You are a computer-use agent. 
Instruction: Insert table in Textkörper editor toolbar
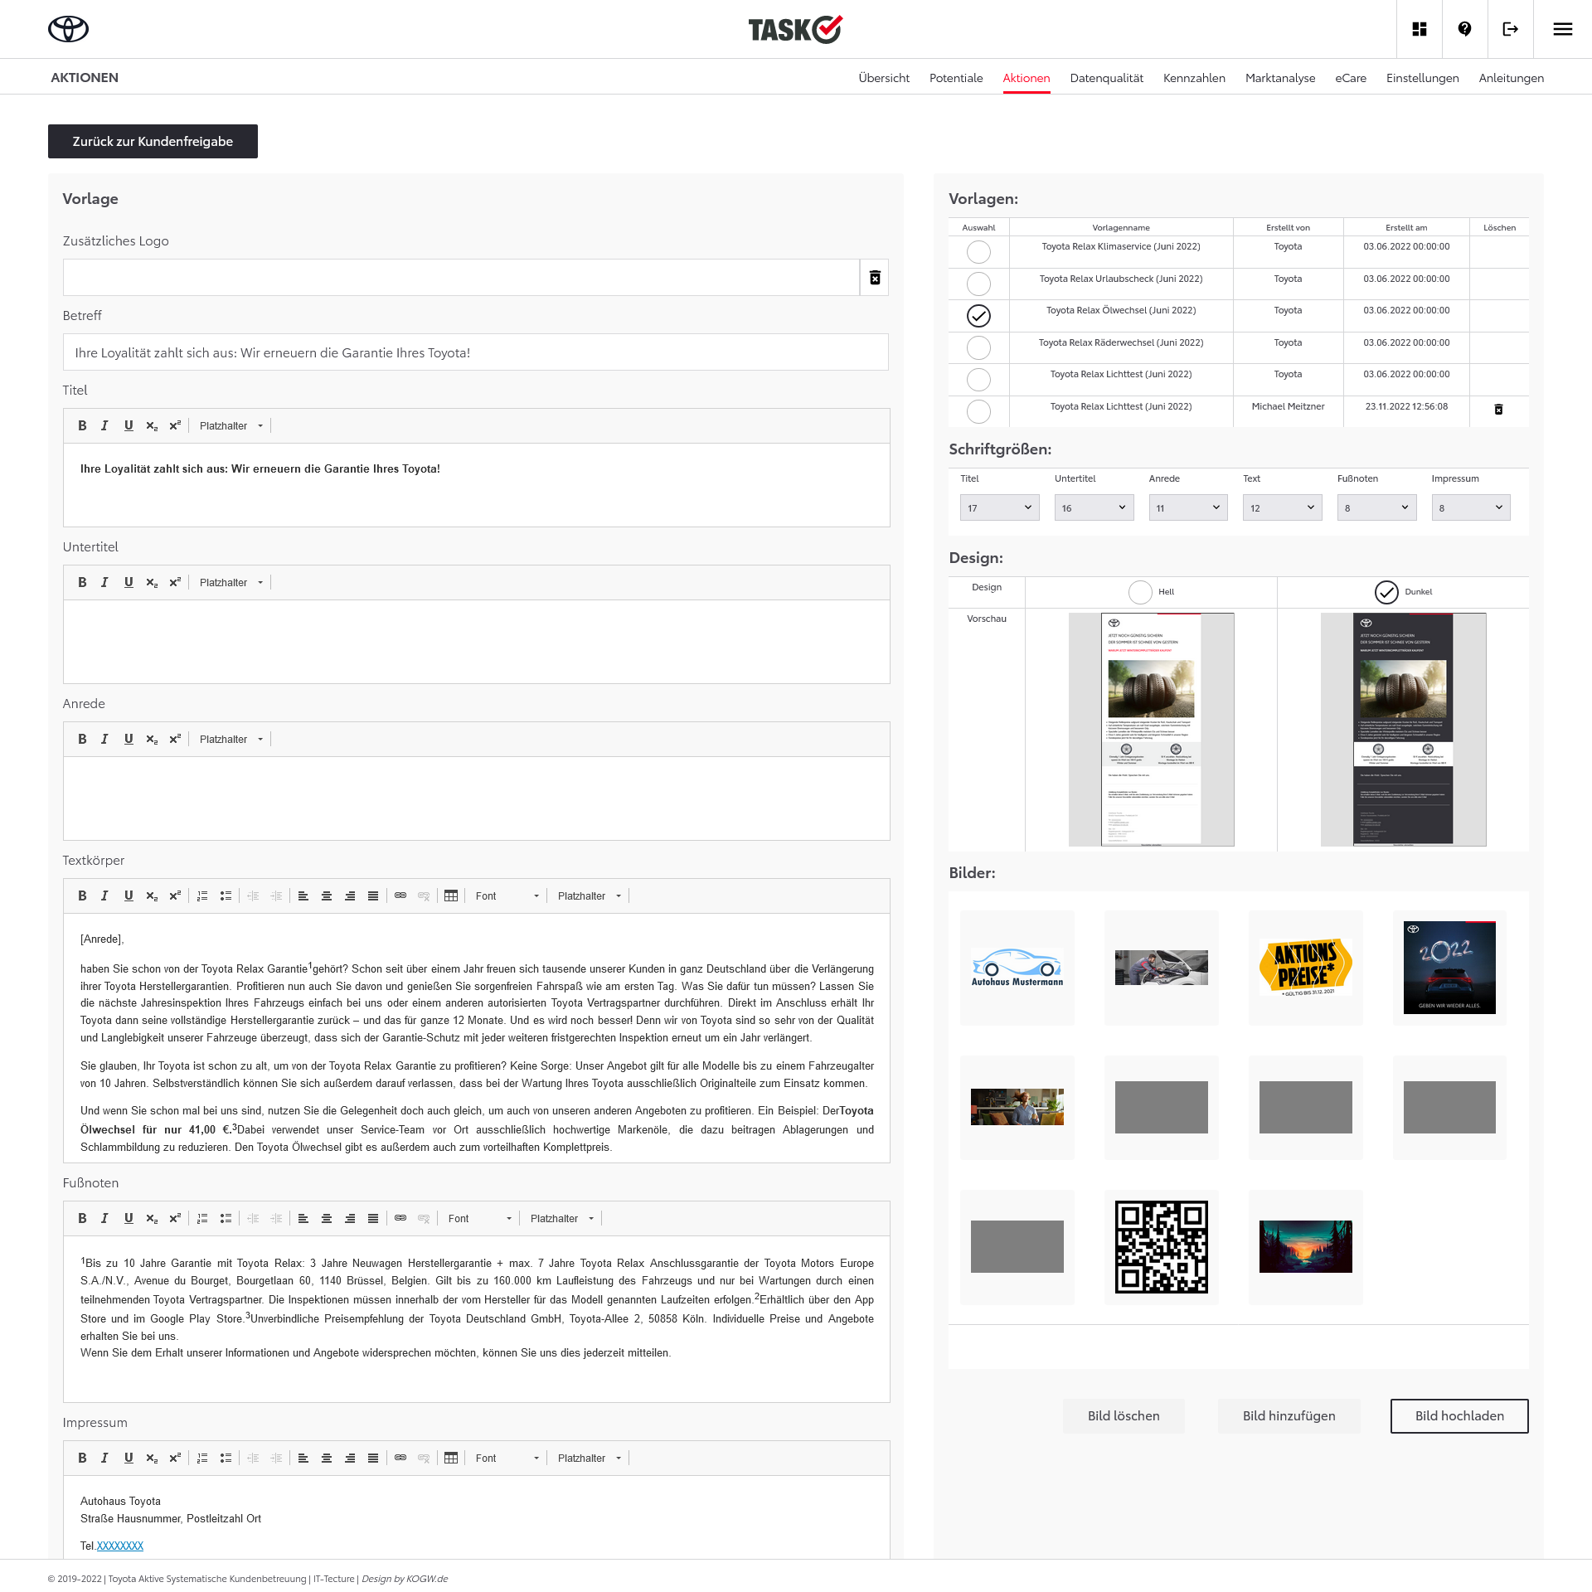(451, 895)
